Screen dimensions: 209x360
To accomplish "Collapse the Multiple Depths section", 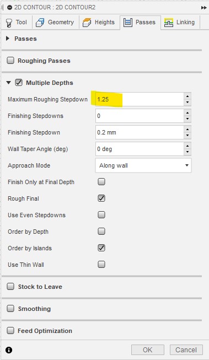I will pyautogui.click(x=8, y=83).
